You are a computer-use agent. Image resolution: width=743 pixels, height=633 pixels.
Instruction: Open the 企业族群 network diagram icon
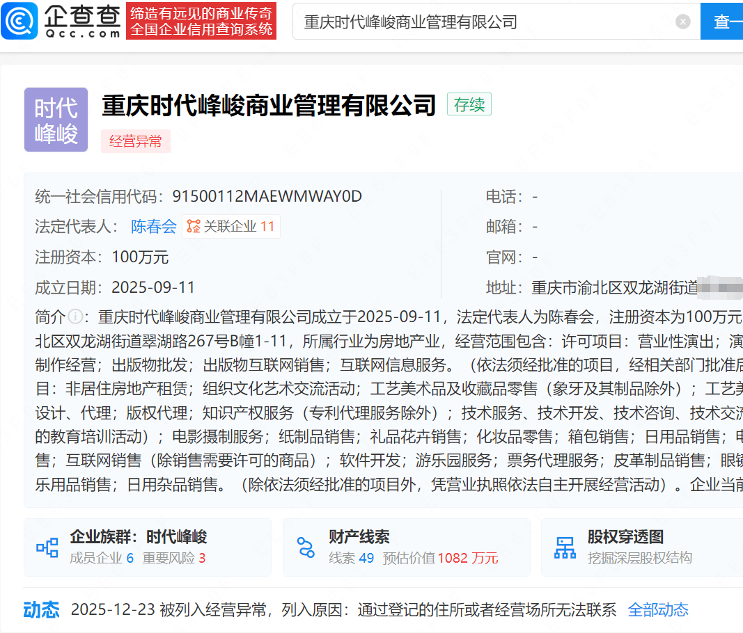click(47, 547)
